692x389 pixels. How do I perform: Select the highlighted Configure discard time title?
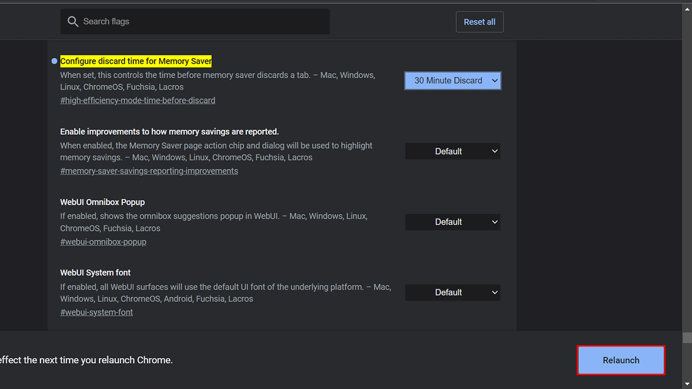point(136,61)
